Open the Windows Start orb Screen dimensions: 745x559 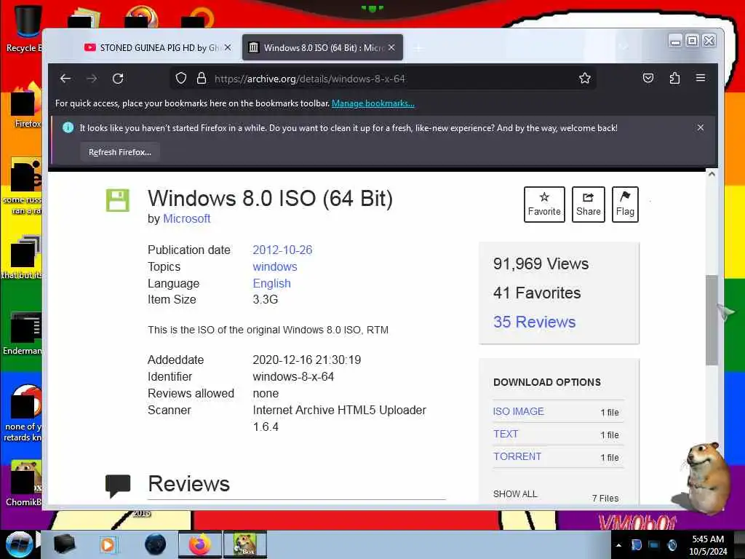coord(19,544)
